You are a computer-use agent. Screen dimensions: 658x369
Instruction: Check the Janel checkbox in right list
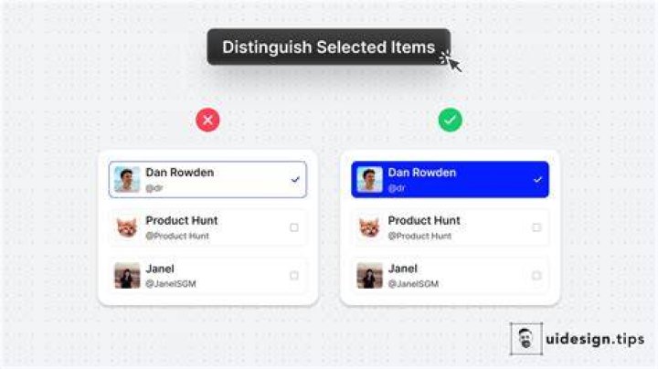point(536,276)
